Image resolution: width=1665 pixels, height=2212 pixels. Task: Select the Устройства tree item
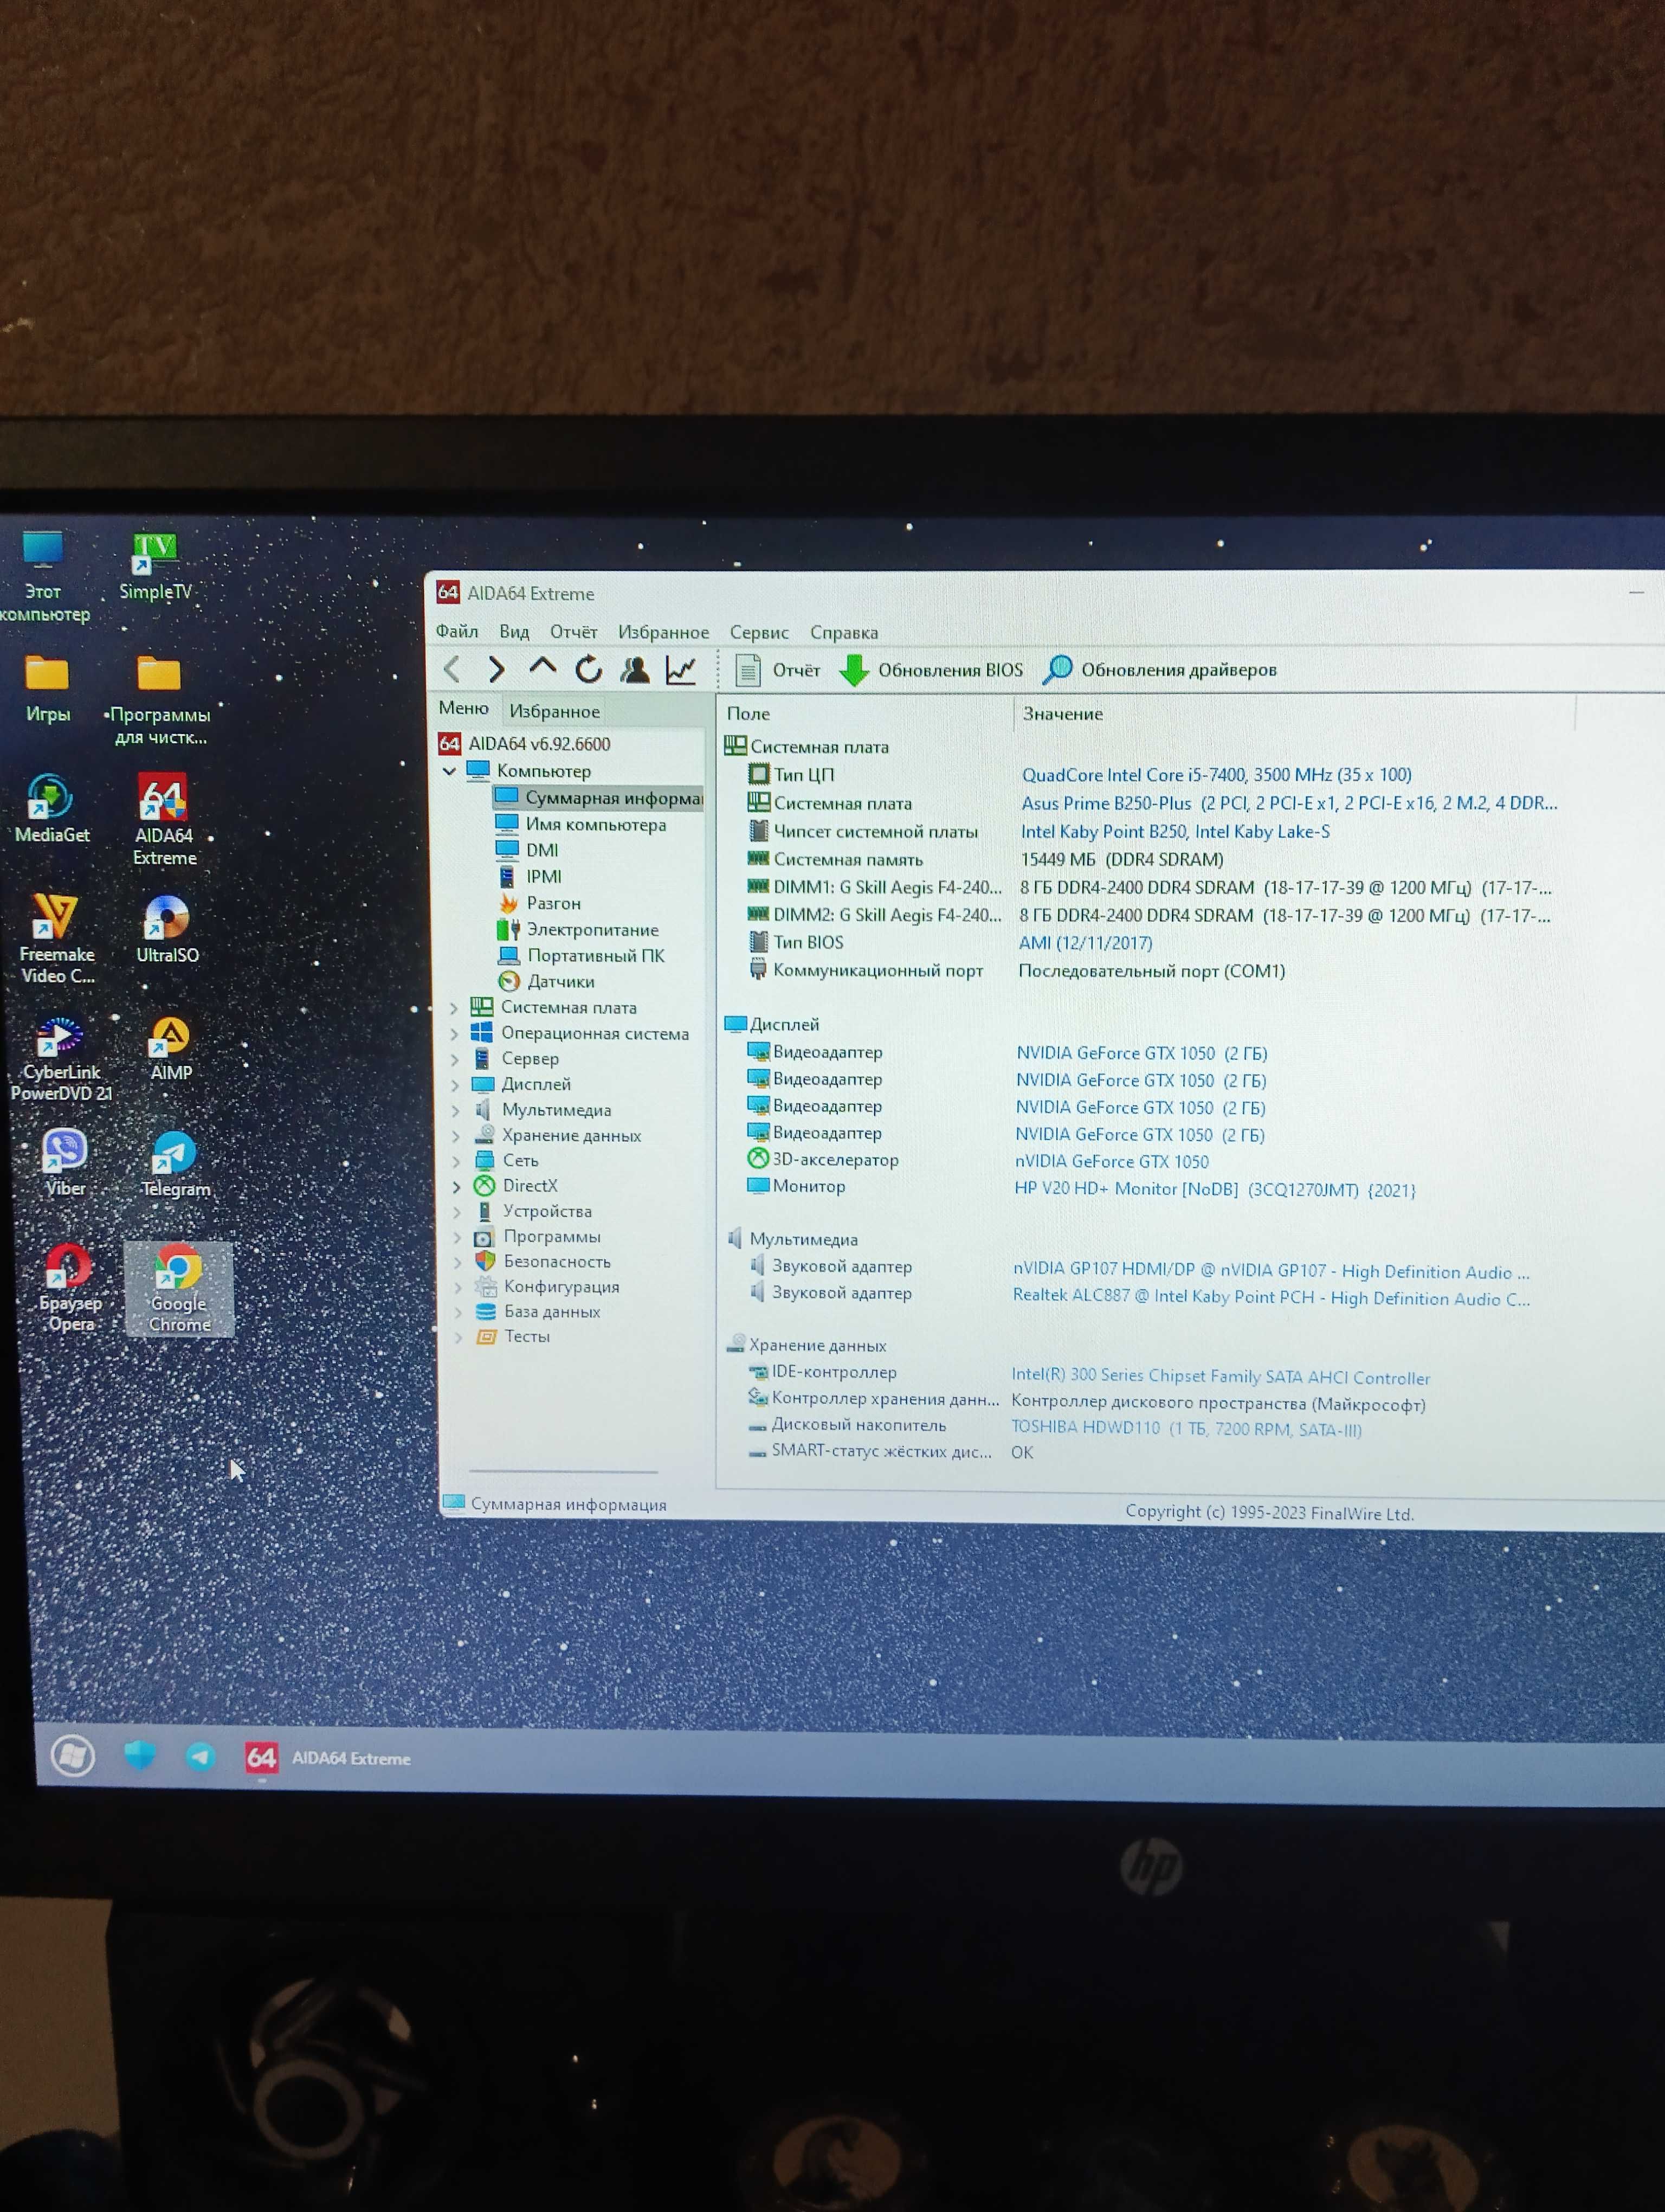coord(535,1211)
